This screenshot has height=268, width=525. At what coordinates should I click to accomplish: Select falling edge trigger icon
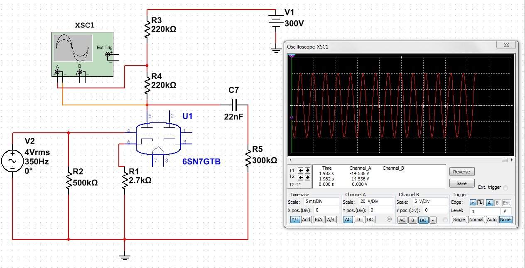481,202
